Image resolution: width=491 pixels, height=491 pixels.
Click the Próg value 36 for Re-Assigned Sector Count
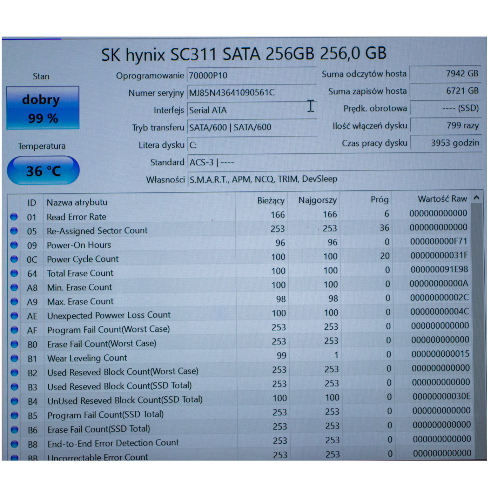tap(384, 228)
